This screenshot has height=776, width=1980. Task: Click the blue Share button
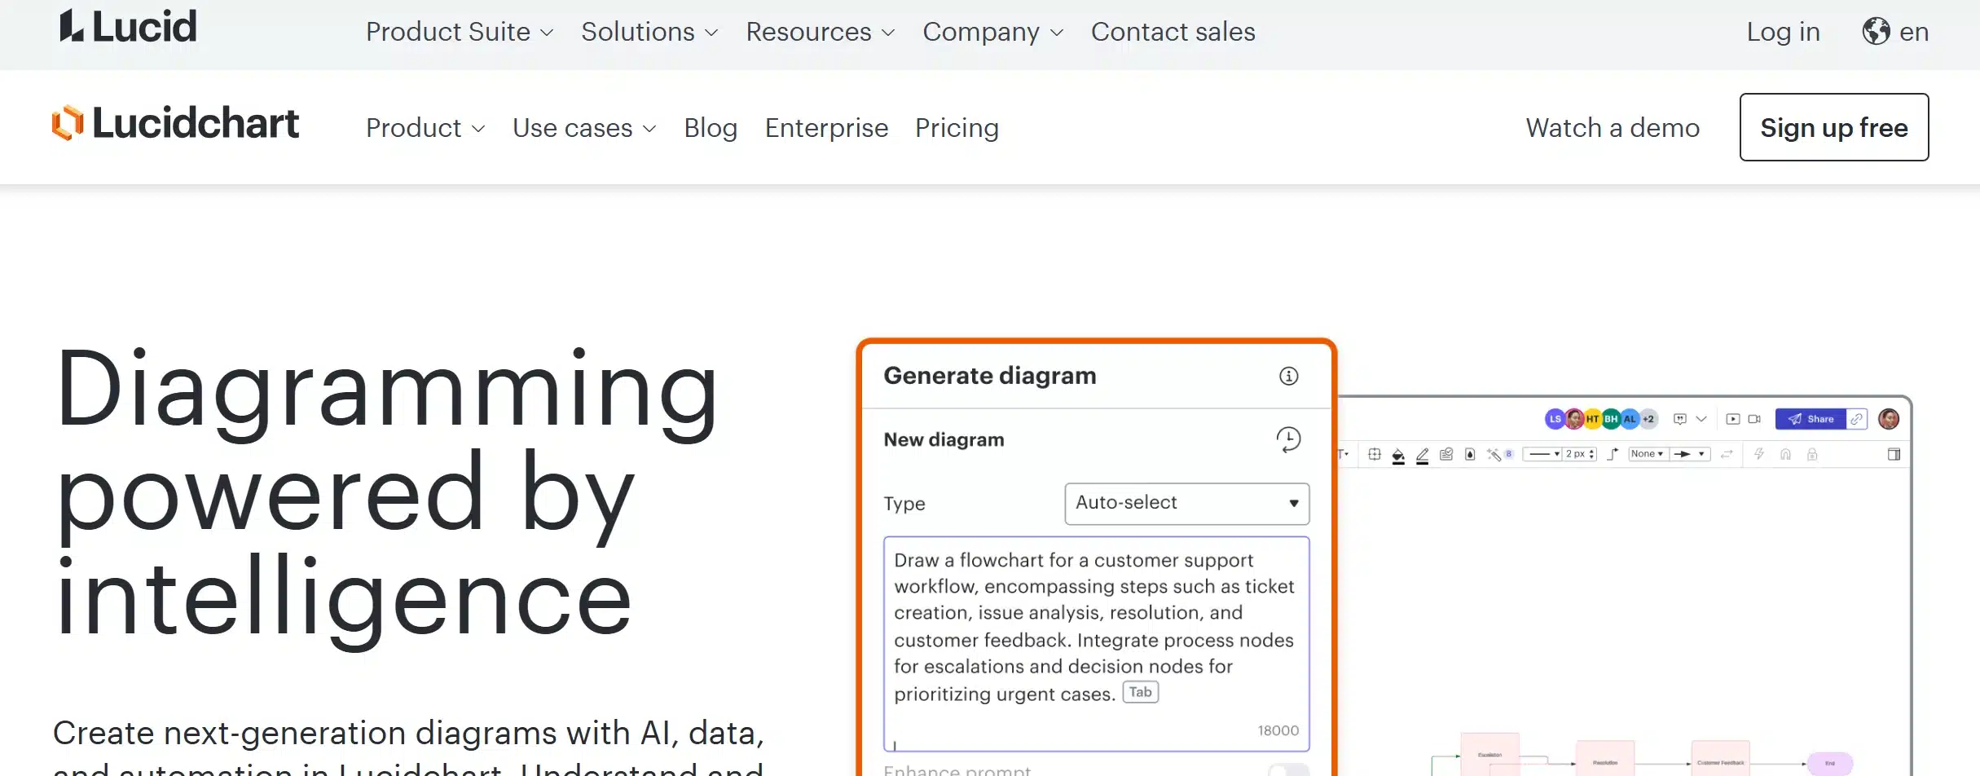coord(1811,419)
